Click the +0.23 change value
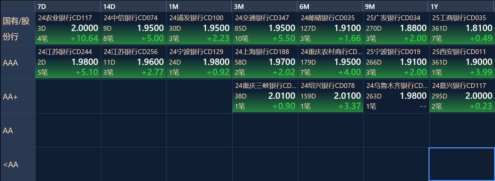 [481, 106]
